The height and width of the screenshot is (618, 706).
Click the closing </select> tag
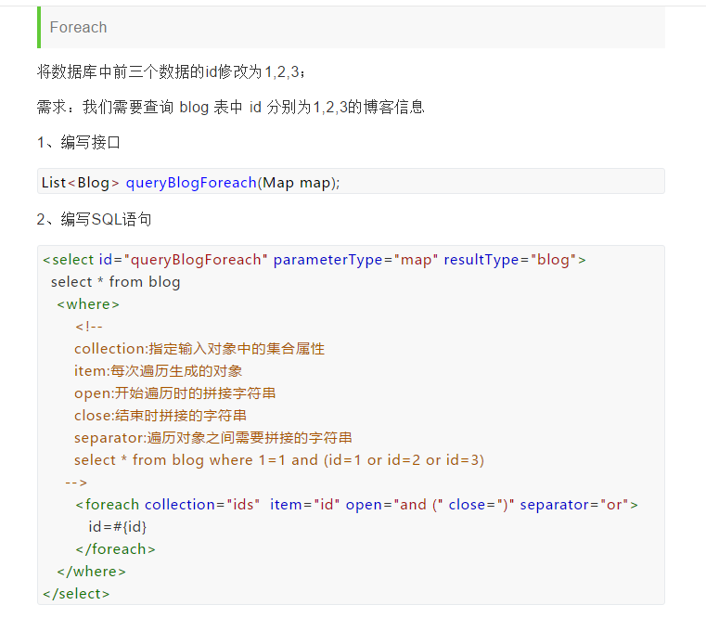76,594
